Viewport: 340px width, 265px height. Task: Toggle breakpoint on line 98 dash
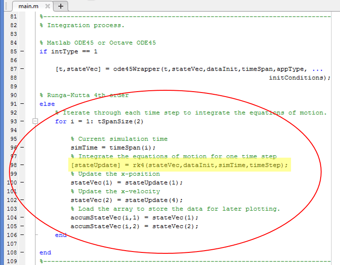pos(22,165)
